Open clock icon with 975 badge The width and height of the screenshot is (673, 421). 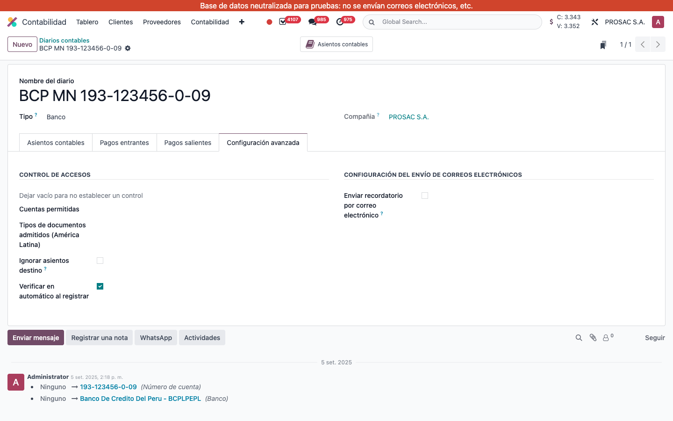(x=340, y=22)
